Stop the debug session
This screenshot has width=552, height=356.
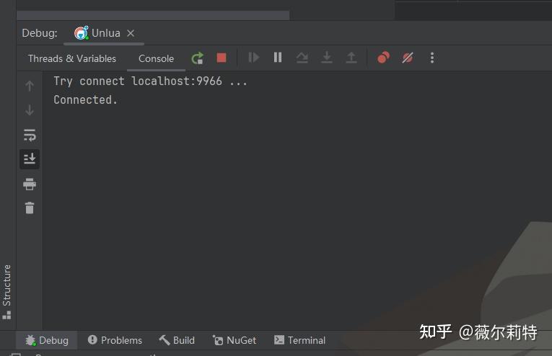click(x=222, y=58)
